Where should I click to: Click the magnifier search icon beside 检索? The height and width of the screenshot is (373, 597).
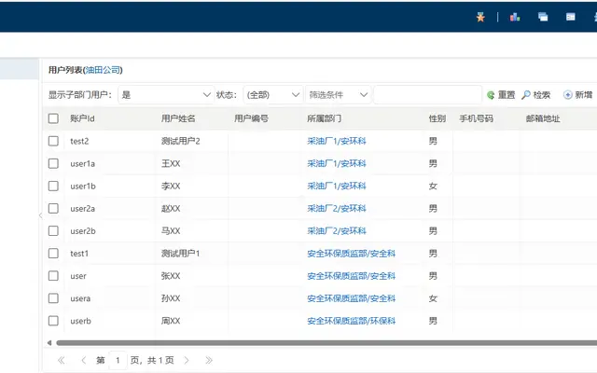click(x=526, y=95)
